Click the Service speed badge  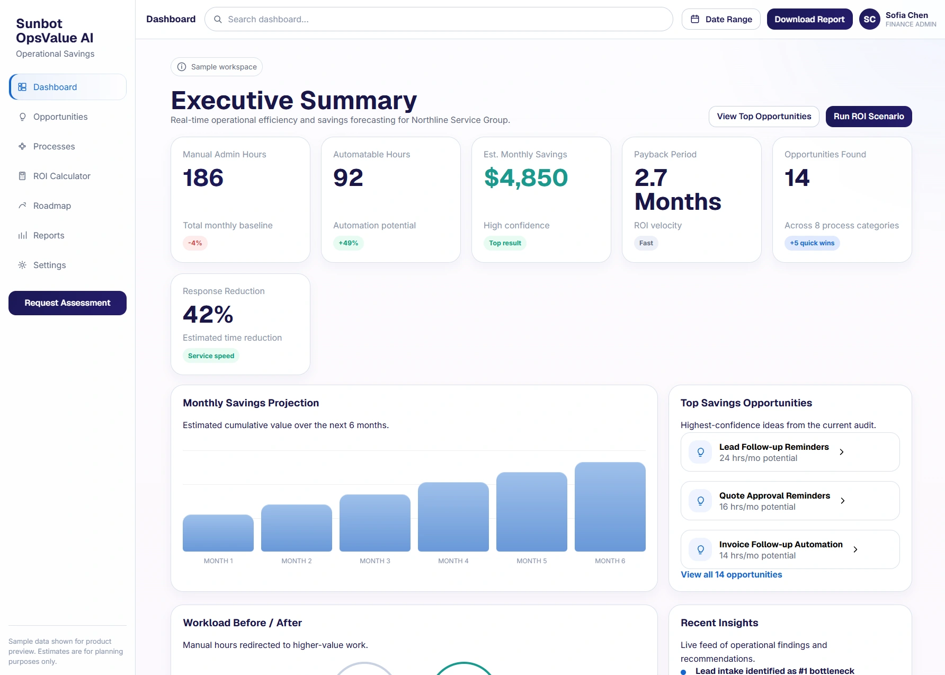[x=211, y=356]
